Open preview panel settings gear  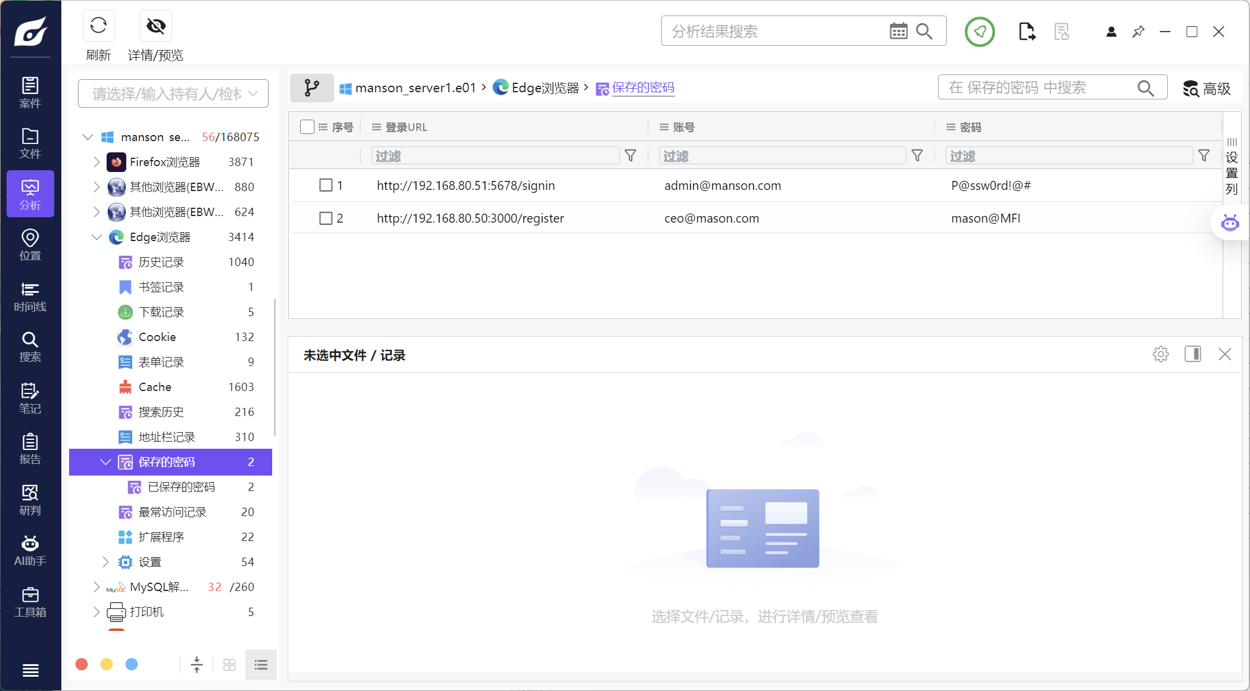[x=1160, y=355]
